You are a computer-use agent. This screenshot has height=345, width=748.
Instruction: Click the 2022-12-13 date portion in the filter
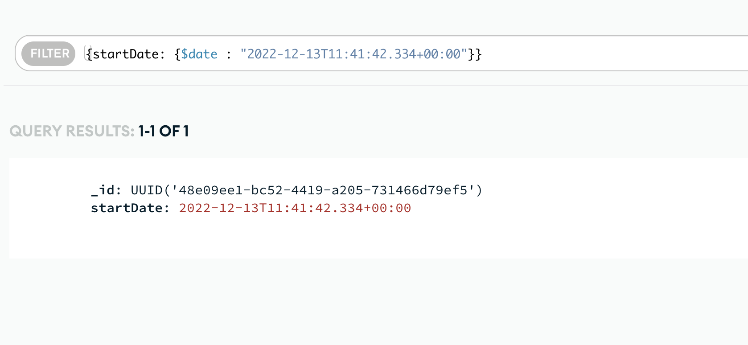tap(284, 54)
